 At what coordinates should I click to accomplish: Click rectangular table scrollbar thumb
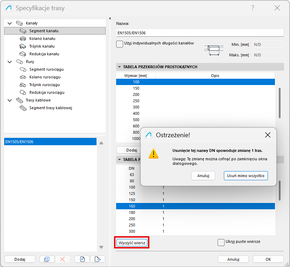coord(280,103)
